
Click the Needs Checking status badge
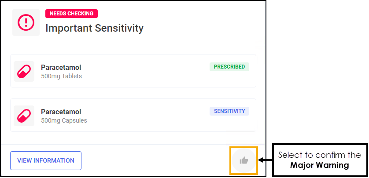pyautogui.click(x=71, y=14)
